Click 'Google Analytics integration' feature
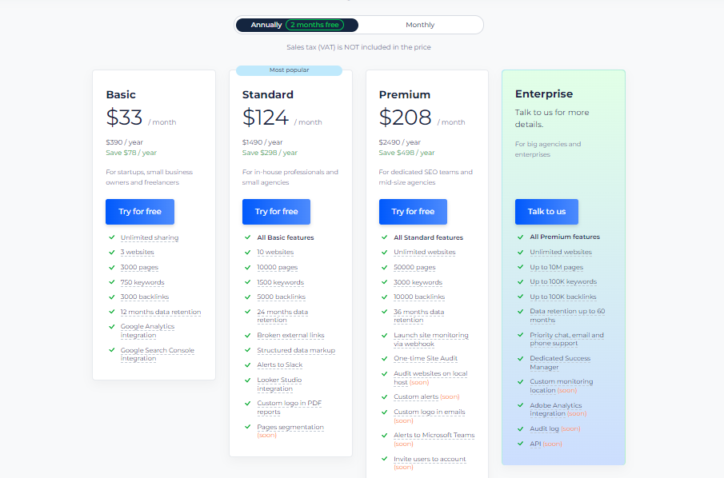Viewport: 724px width, 478px height. [x=147, y=331]
